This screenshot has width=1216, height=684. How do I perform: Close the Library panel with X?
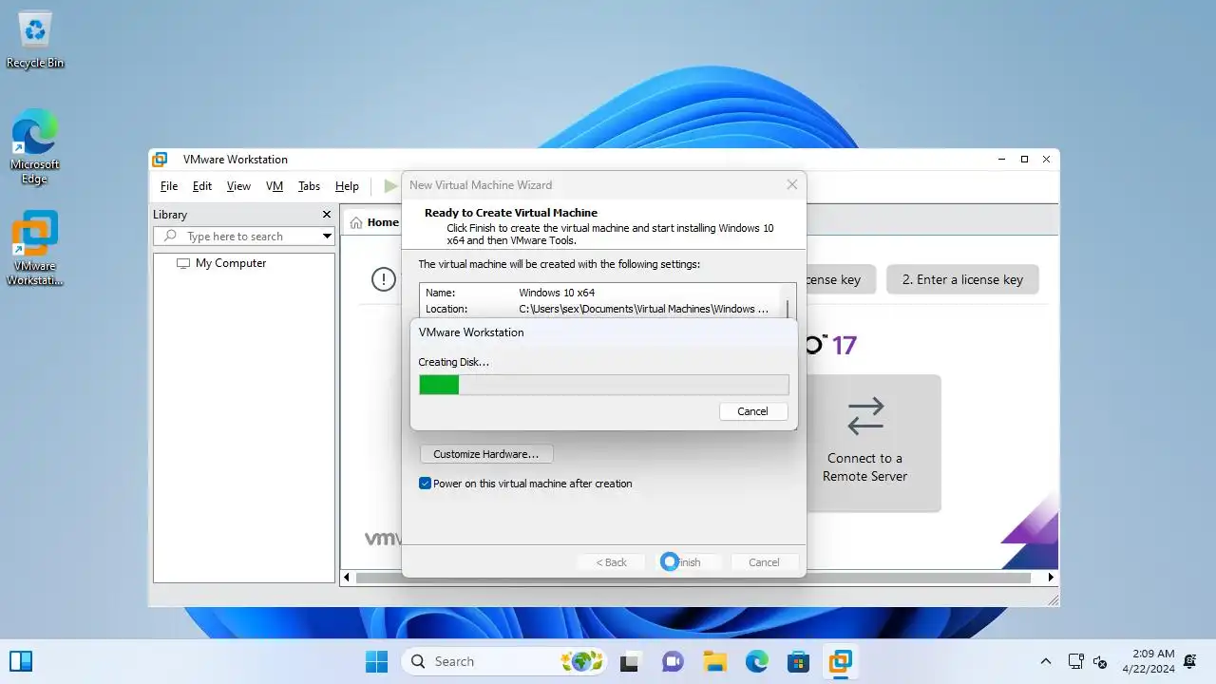(x=327, y=215)
